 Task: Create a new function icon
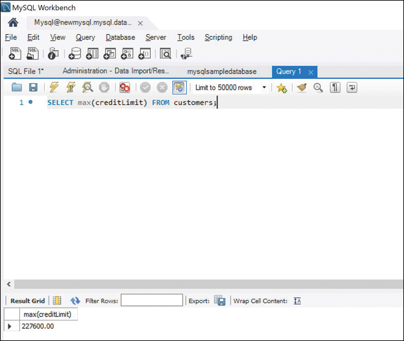tap(145, 54)
